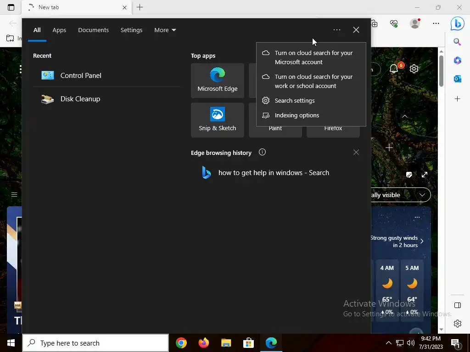This screenshot has width=470, height=352.
Task: Open Edge Settings and more menu
Action: coord(436,23)
